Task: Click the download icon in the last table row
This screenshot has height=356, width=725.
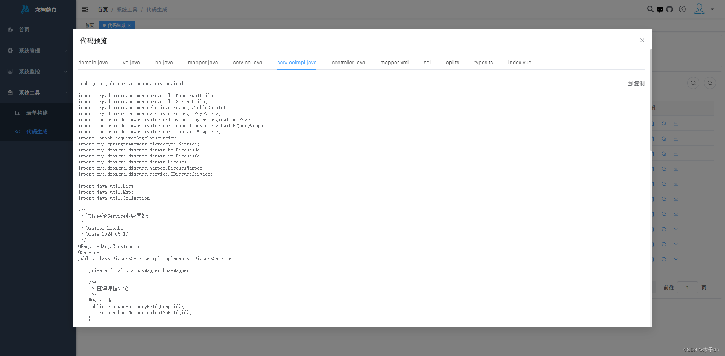Action: 676,259
